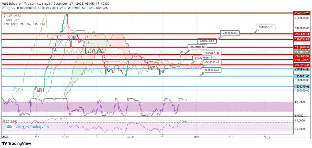Open the Chart by TradingView link
This screenshot has height=148, width=312.
point(32,127)
